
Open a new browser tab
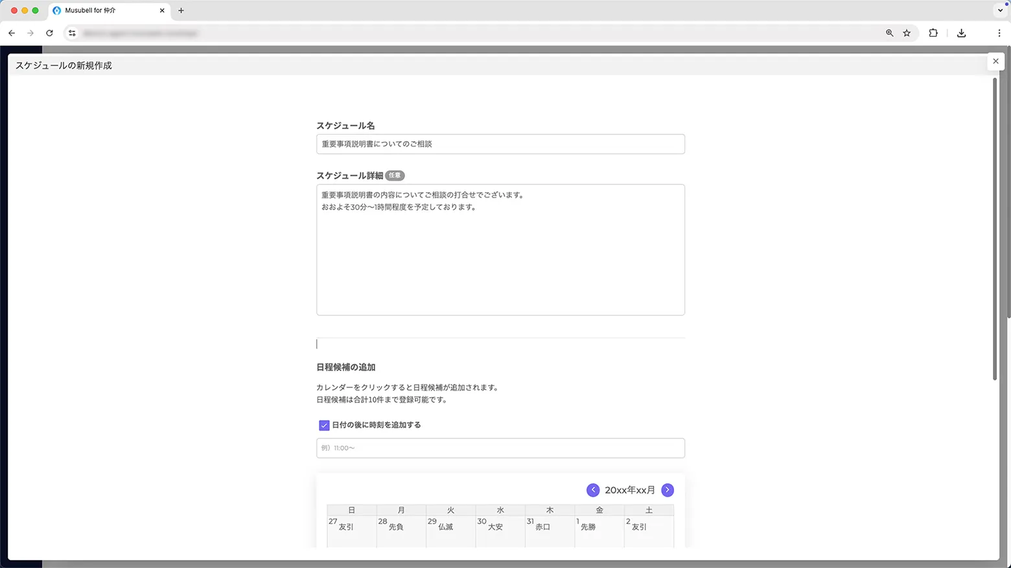pos(181,10)
